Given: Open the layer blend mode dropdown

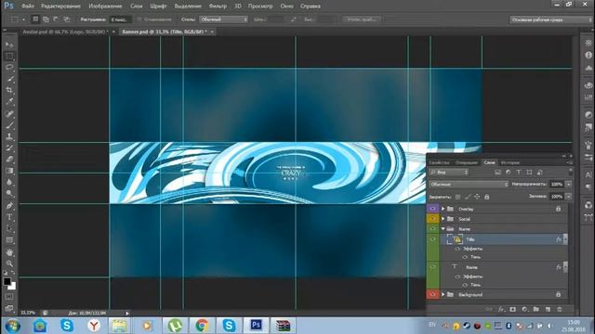Looking at the screenshot, I should click(469, 184).
